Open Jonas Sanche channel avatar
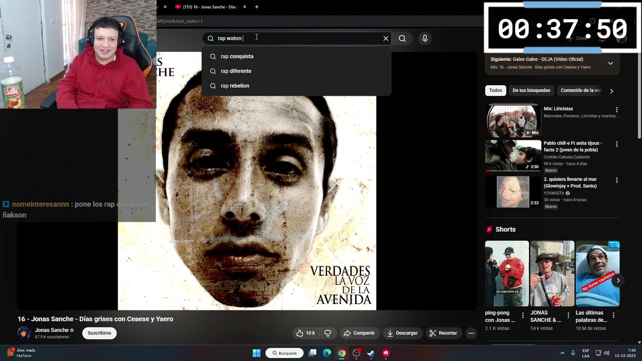 (x=24, y=333)
